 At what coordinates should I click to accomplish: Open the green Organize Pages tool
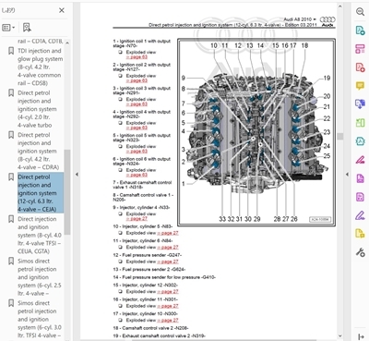pyautogui.click(x=360, y=123)
